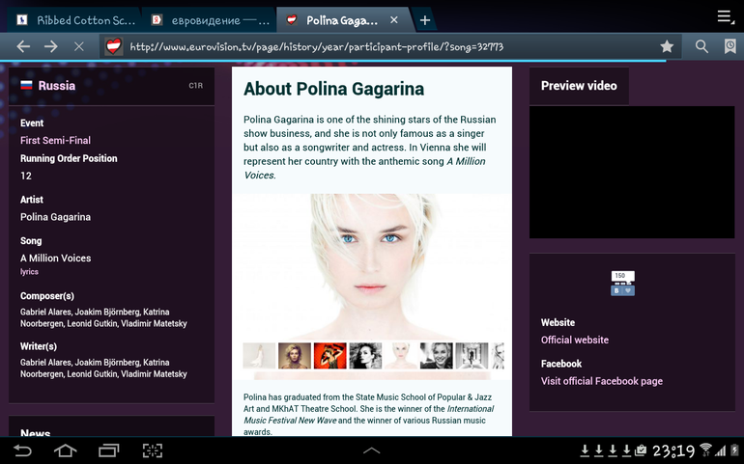744x464 pixels.
Task: Click the C1R code text
Action: [x=195, y=86]
